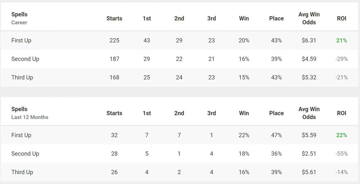
Task: Click Third Up row in Last 12 Months table
Action: (x=179, y=172)
